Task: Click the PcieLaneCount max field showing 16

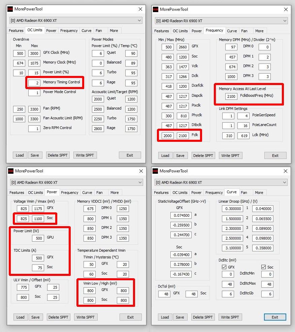Action: [x=243, y=126]
